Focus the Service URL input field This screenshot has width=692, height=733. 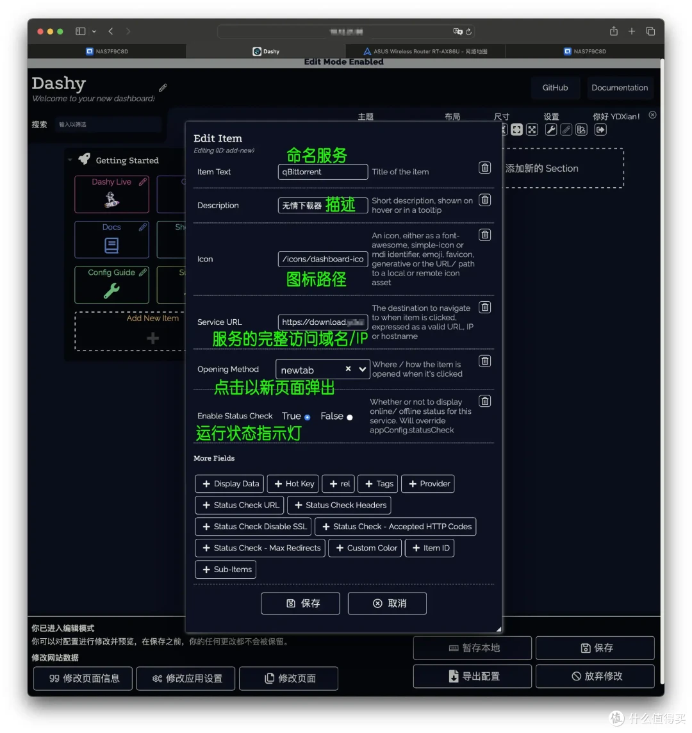pos(323,322)
